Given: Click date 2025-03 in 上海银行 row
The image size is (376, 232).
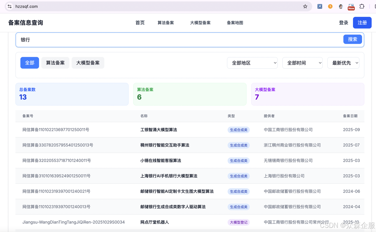Looking at the screenshot, I should click(x=351, y=176).
